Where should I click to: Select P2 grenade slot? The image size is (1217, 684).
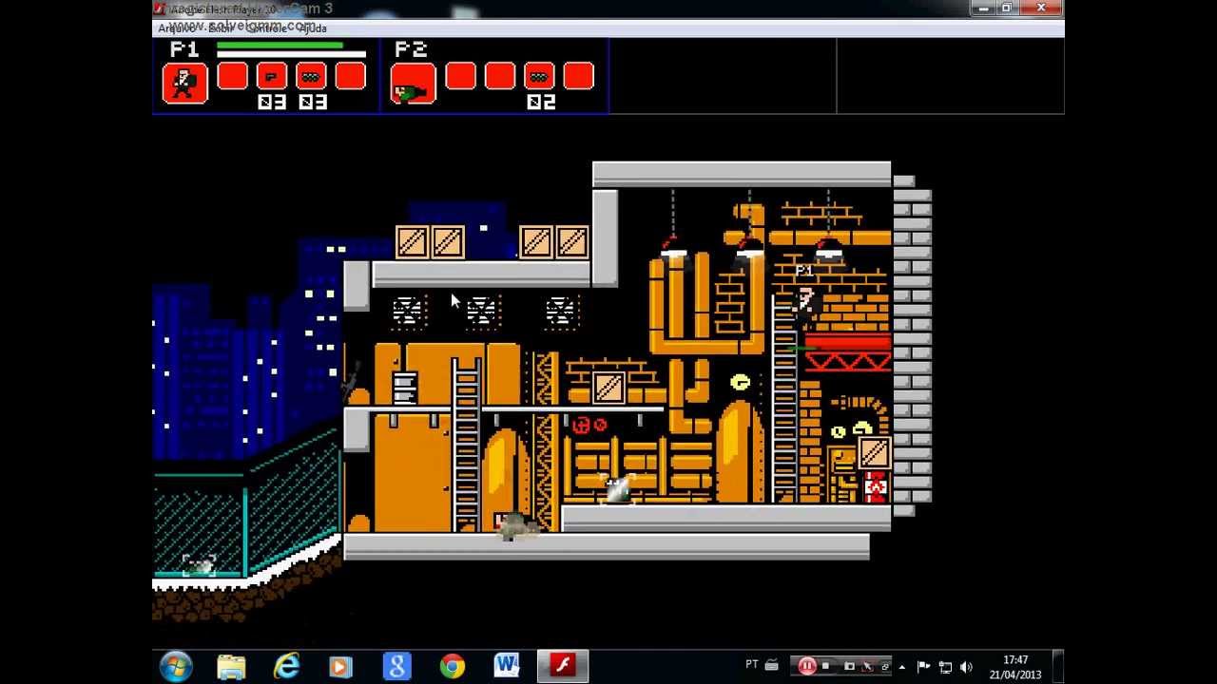(x=539, y=77)
